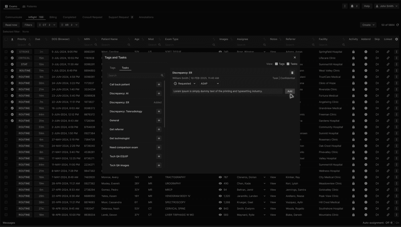Viewport: 401px width, 227px height.
Task: Add the Get referrer task
Action: (x=159, y=129)
